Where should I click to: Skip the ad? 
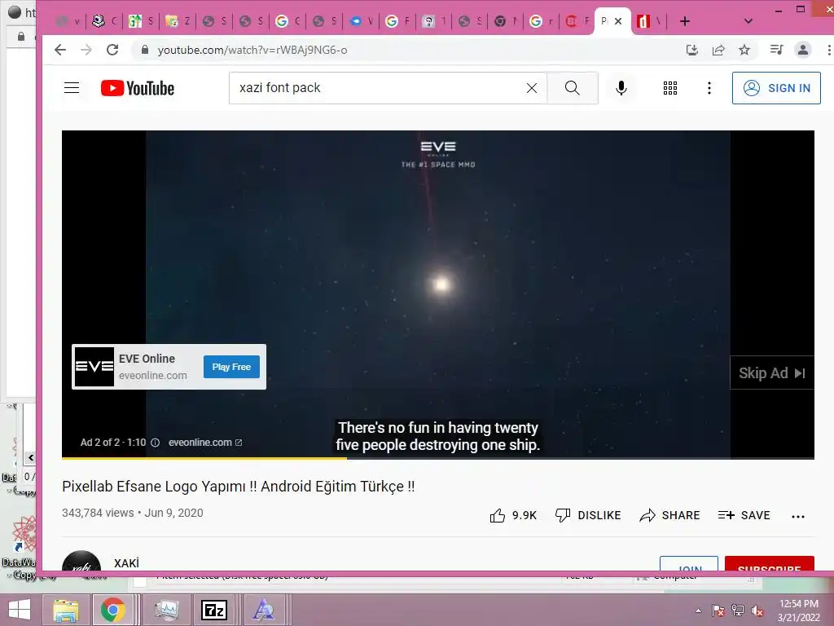(x=772, y=373)
